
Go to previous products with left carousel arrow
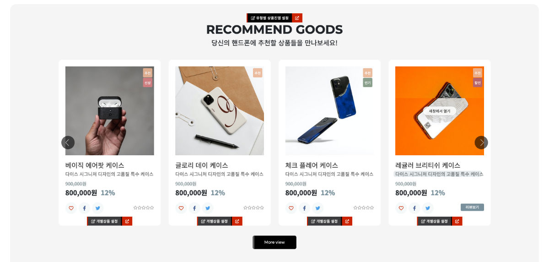pyautogui.click(x=68, y=142)
